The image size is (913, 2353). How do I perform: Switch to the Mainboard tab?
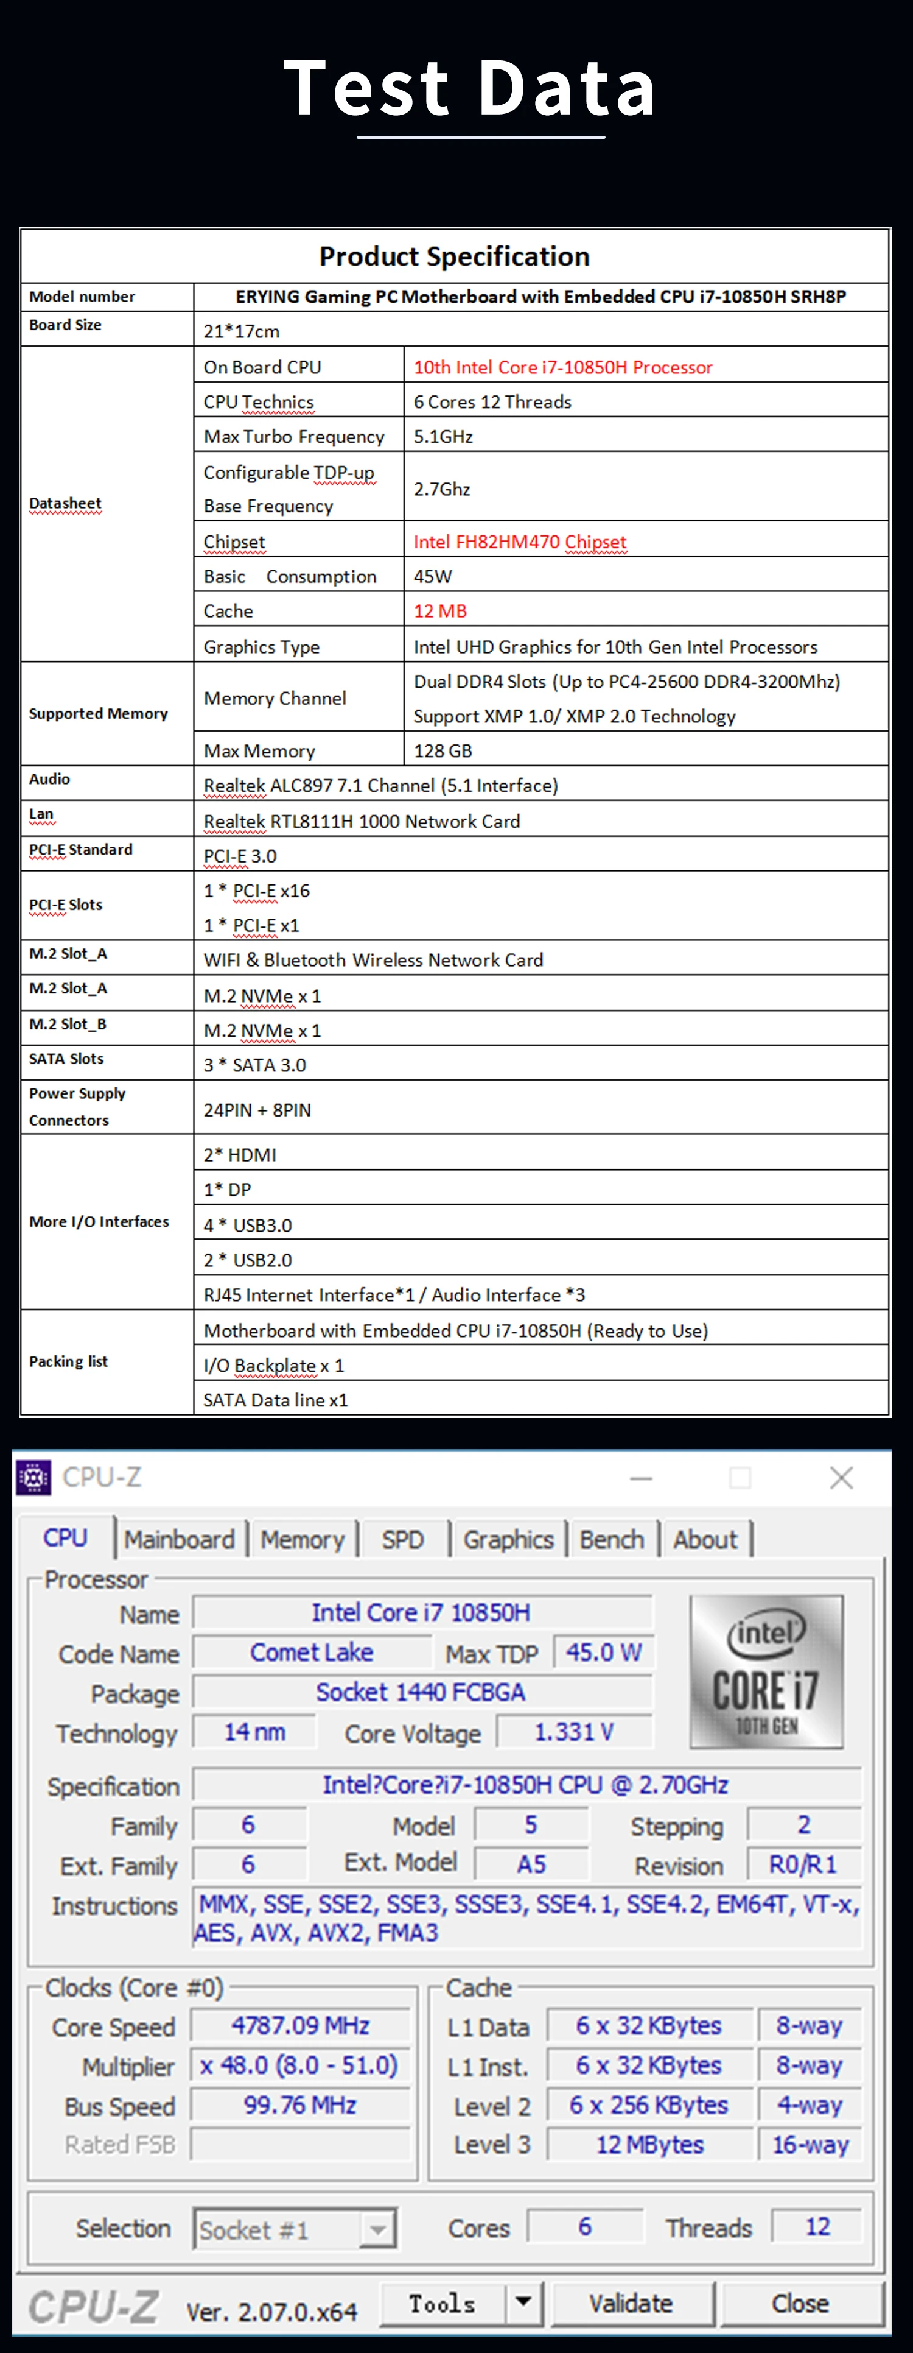(x=180, y=1539)
